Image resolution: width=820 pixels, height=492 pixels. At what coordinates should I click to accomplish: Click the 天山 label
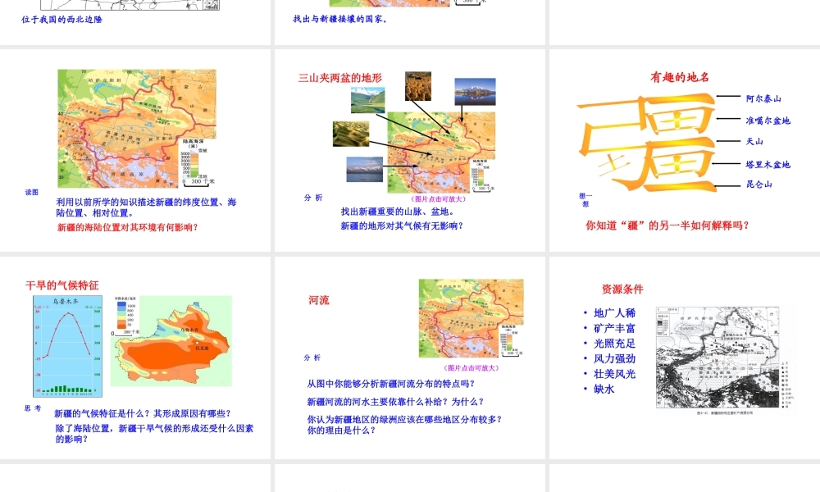click(x=754, y=141)
